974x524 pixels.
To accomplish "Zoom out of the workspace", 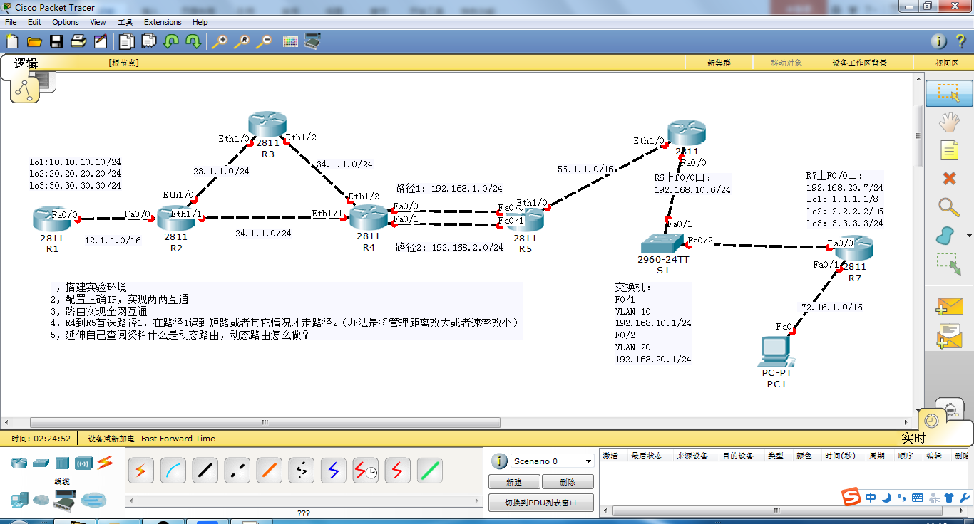I will 264,41.
